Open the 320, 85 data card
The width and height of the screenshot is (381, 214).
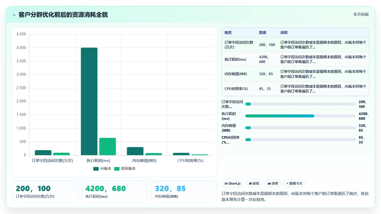coord(184,191)
